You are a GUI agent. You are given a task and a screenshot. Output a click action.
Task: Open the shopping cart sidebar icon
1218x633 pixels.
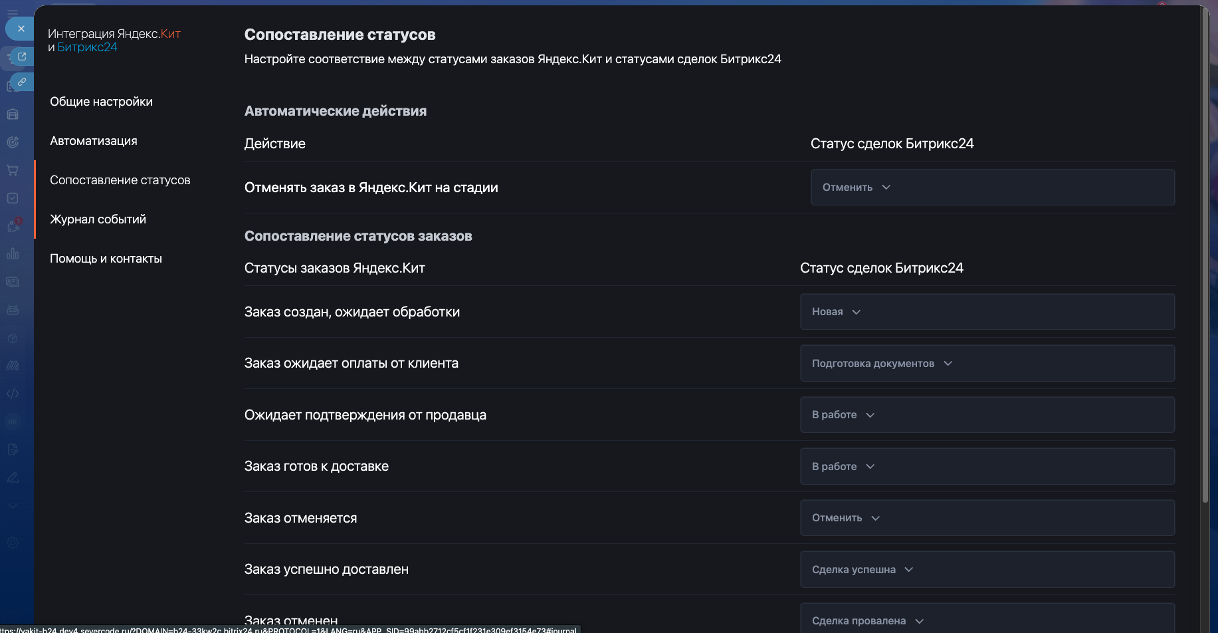point(13,170)
